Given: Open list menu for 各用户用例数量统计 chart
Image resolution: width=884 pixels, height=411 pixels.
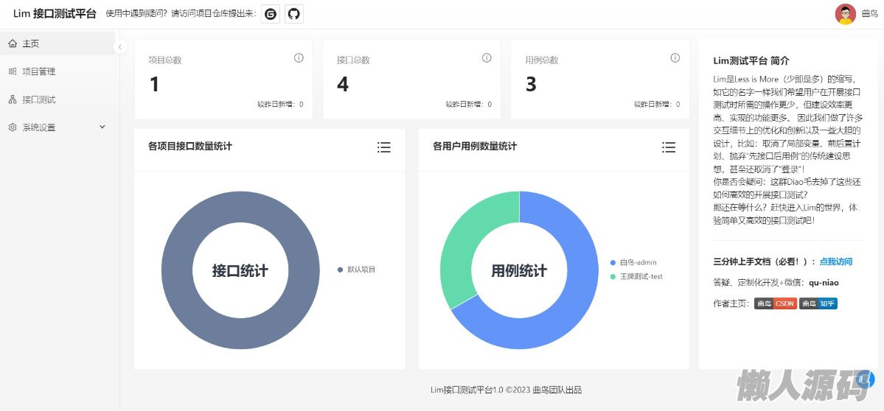Looking at the screenshot, I should point(668,147).
